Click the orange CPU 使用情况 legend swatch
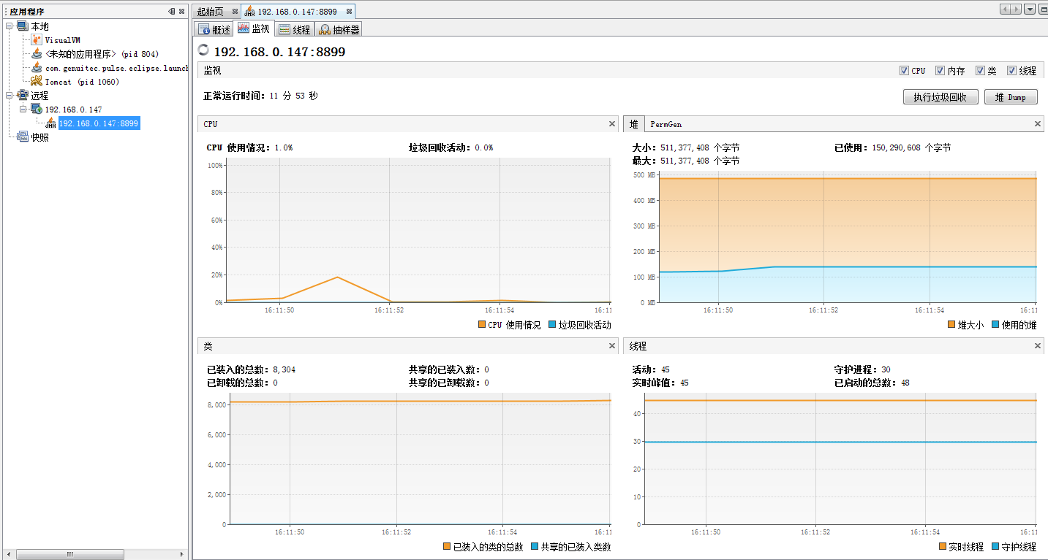The width and height of the screenshot is (1048, 560). pos(482,325)
